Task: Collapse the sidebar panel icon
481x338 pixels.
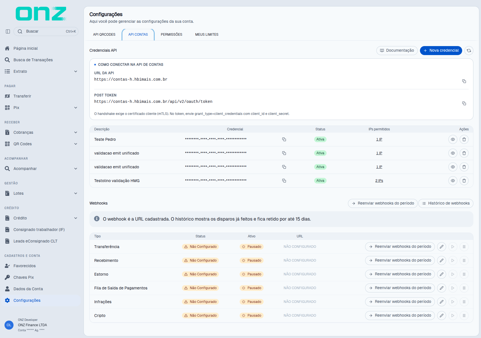Action: click(8, 31)
